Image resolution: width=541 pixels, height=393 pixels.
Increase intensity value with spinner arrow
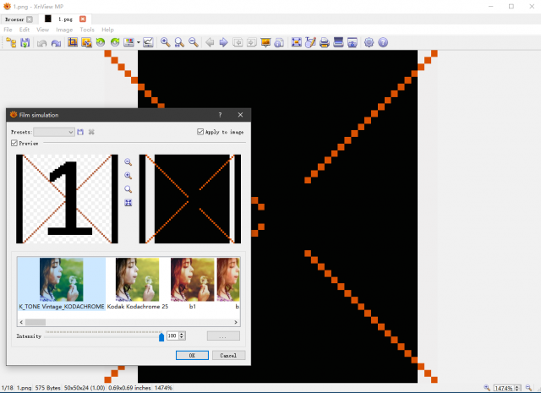pos(182,334)
